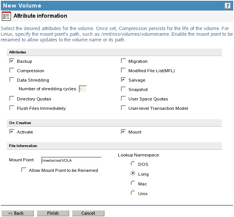The width and height of the screenshot is (234, 217).
Task: Choose Unix lookup namespace radio button
Action: click(x=133, y=193)
